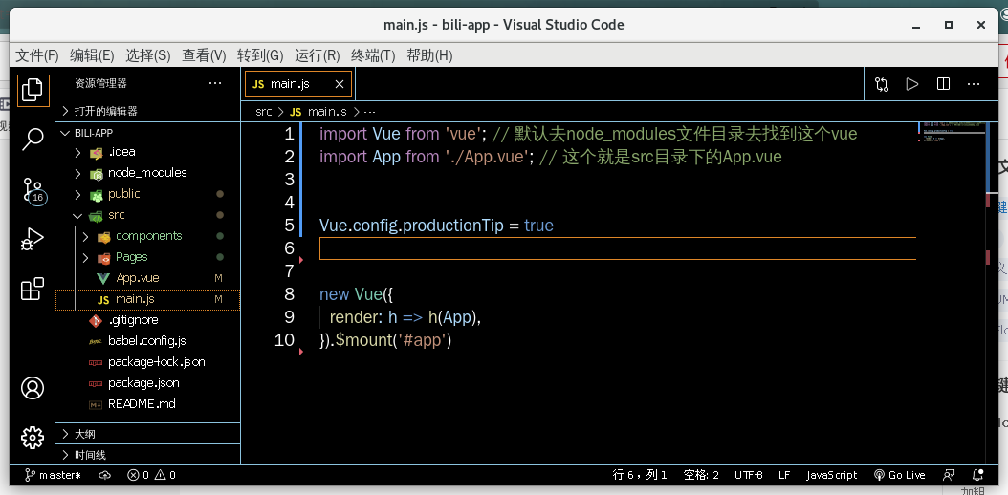Open the 文件(F) menu
The height and width of the screenshot is (495, 1008).
coord(36,55)
